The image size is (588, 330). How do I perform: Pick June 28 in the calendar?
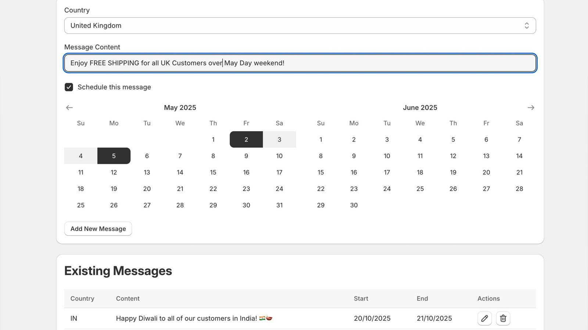pos(519,189)
